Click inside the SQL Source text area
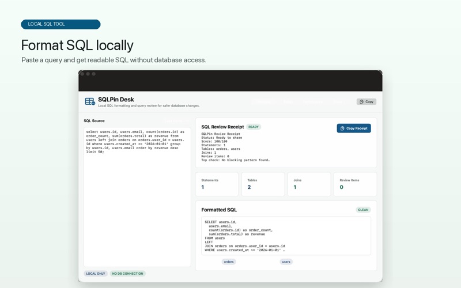This screenshot has height=288, width=461. (137, 197)
